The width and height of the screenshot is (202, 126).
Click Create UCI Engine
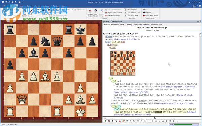click(112, 15)
